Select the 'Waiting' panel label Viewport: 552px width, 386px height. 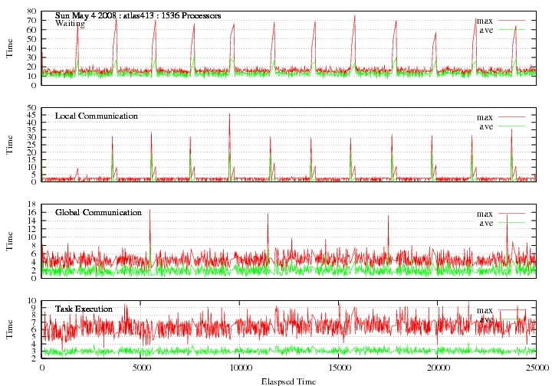(70, 24)
